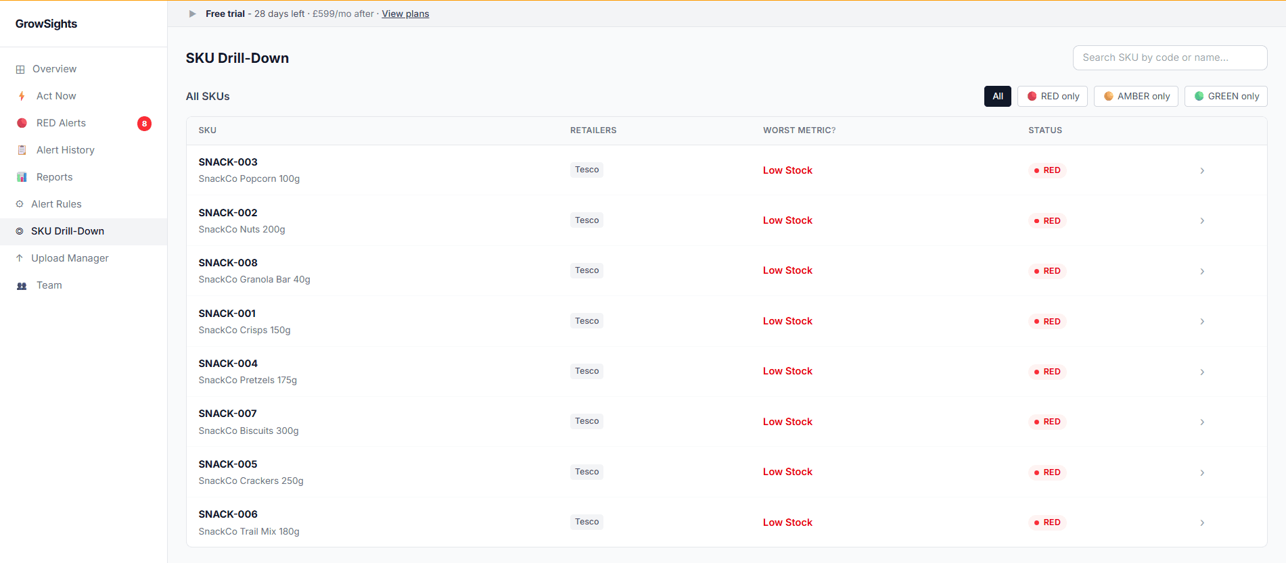
Task: Click 'SnackCo Nuts 200g' name
Action: (242, 229)
